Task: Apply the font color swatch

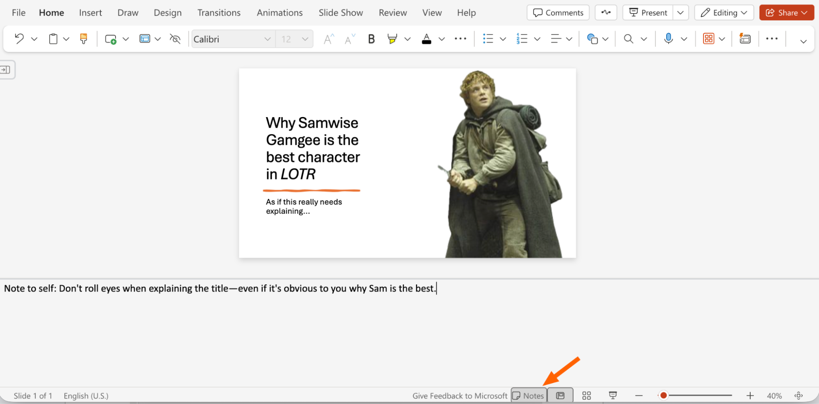Action: [x=427, y=39]
